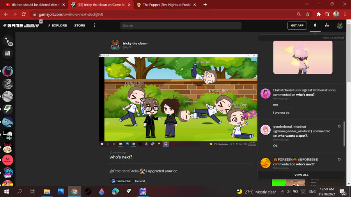
Task: Open the more options menu next to STORE
Action: pyautogui.click(x=95, y=25)
